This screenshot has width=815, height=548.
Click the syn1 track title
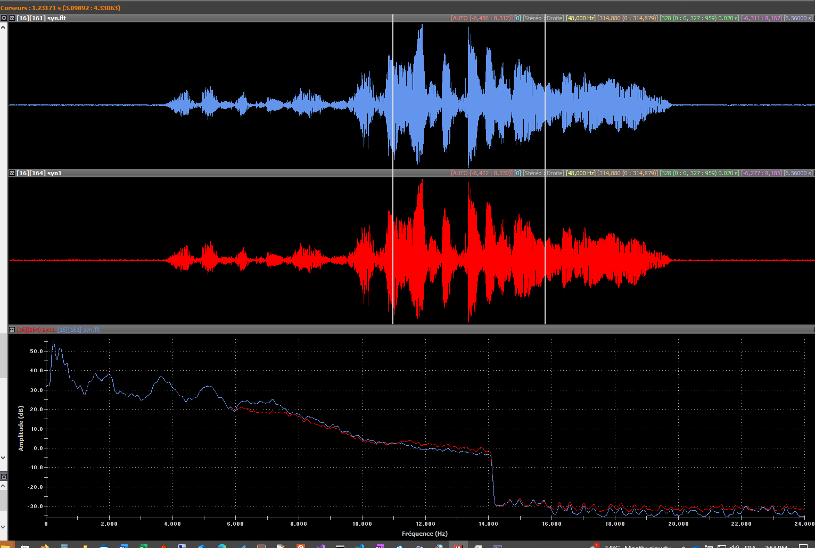(x=39, y=173)
